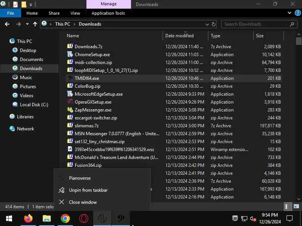Open Desktop in the navigation pane
The height and width of the screenshot is (226, 302).
coord(28,50)
